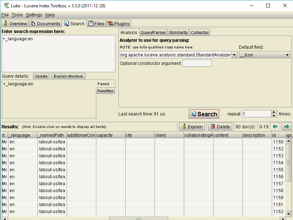Click the Explain result button
293x220 pixels.
click(x=192, y=126)
